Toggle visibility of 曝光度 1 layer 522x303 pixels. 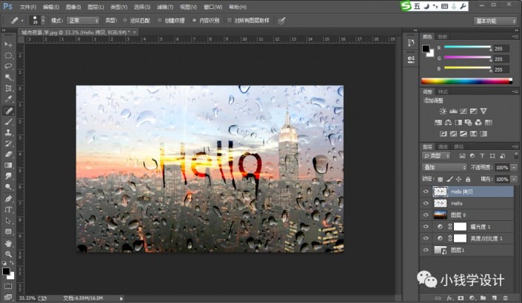(426, 227)
